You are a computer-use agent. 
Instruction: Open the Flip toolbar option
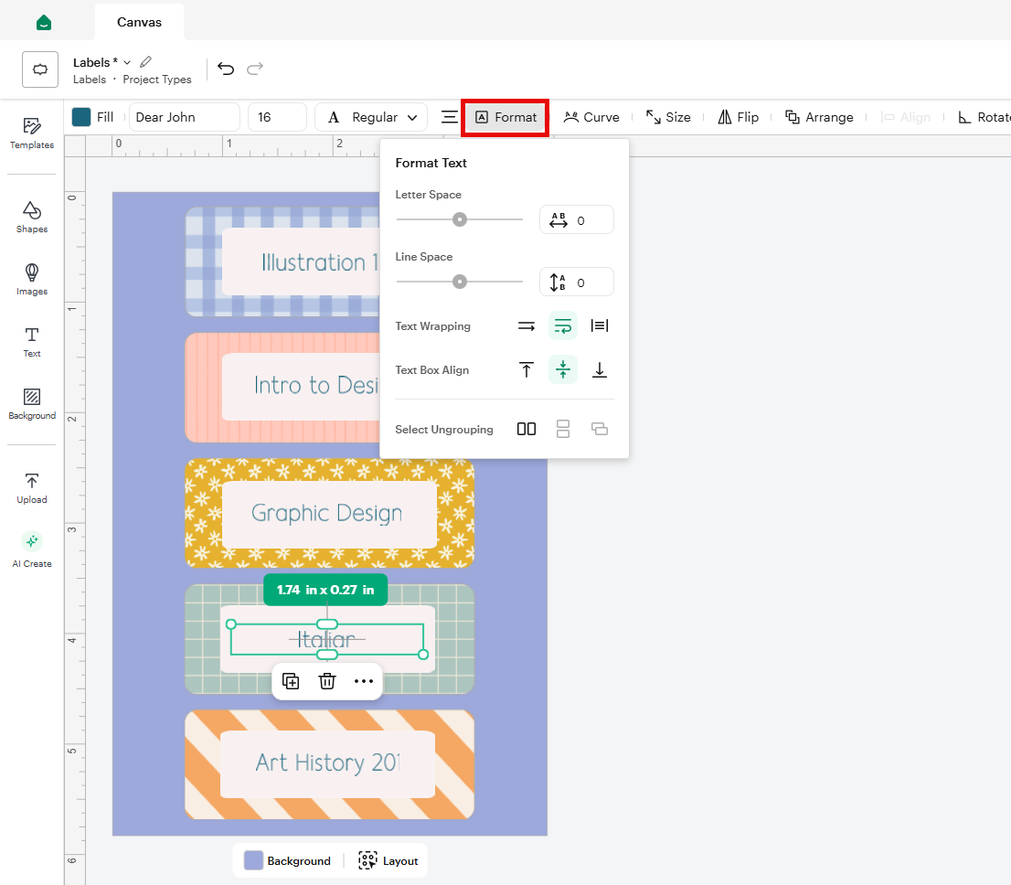tap(739, 117)
